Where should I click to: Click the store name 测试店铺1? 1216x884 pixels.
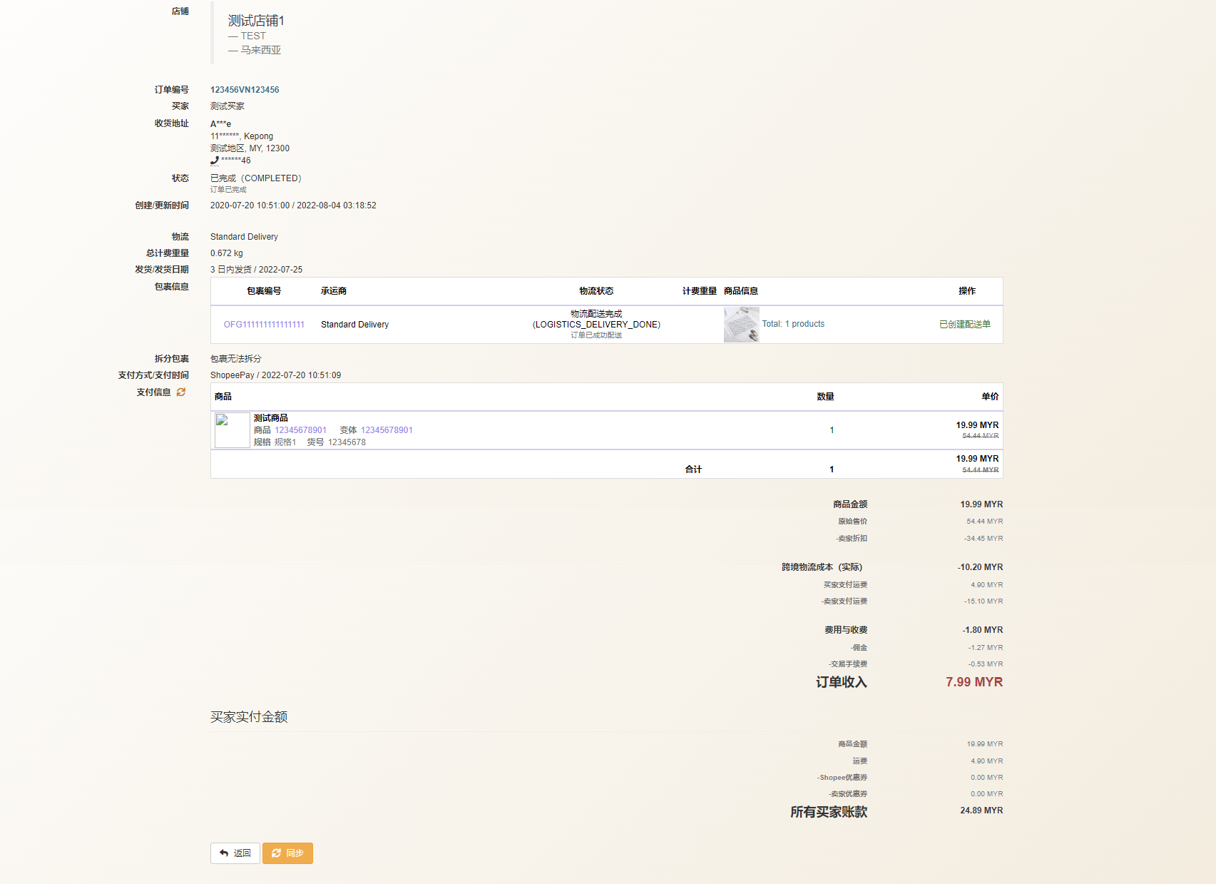point(256,21)
